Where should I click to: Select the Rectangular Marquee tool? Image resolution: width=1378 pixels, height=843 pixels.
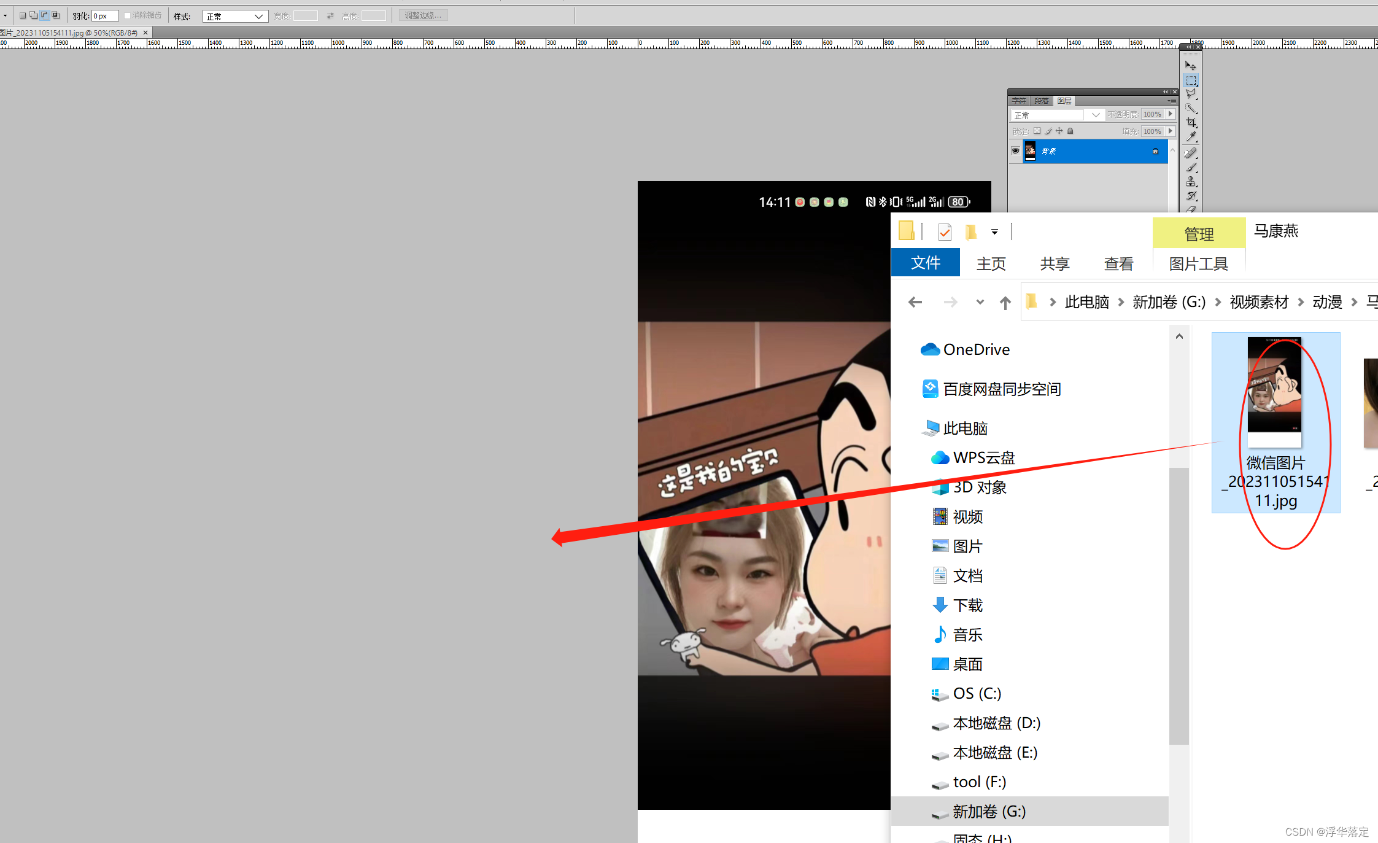[x=1191, y=80]
